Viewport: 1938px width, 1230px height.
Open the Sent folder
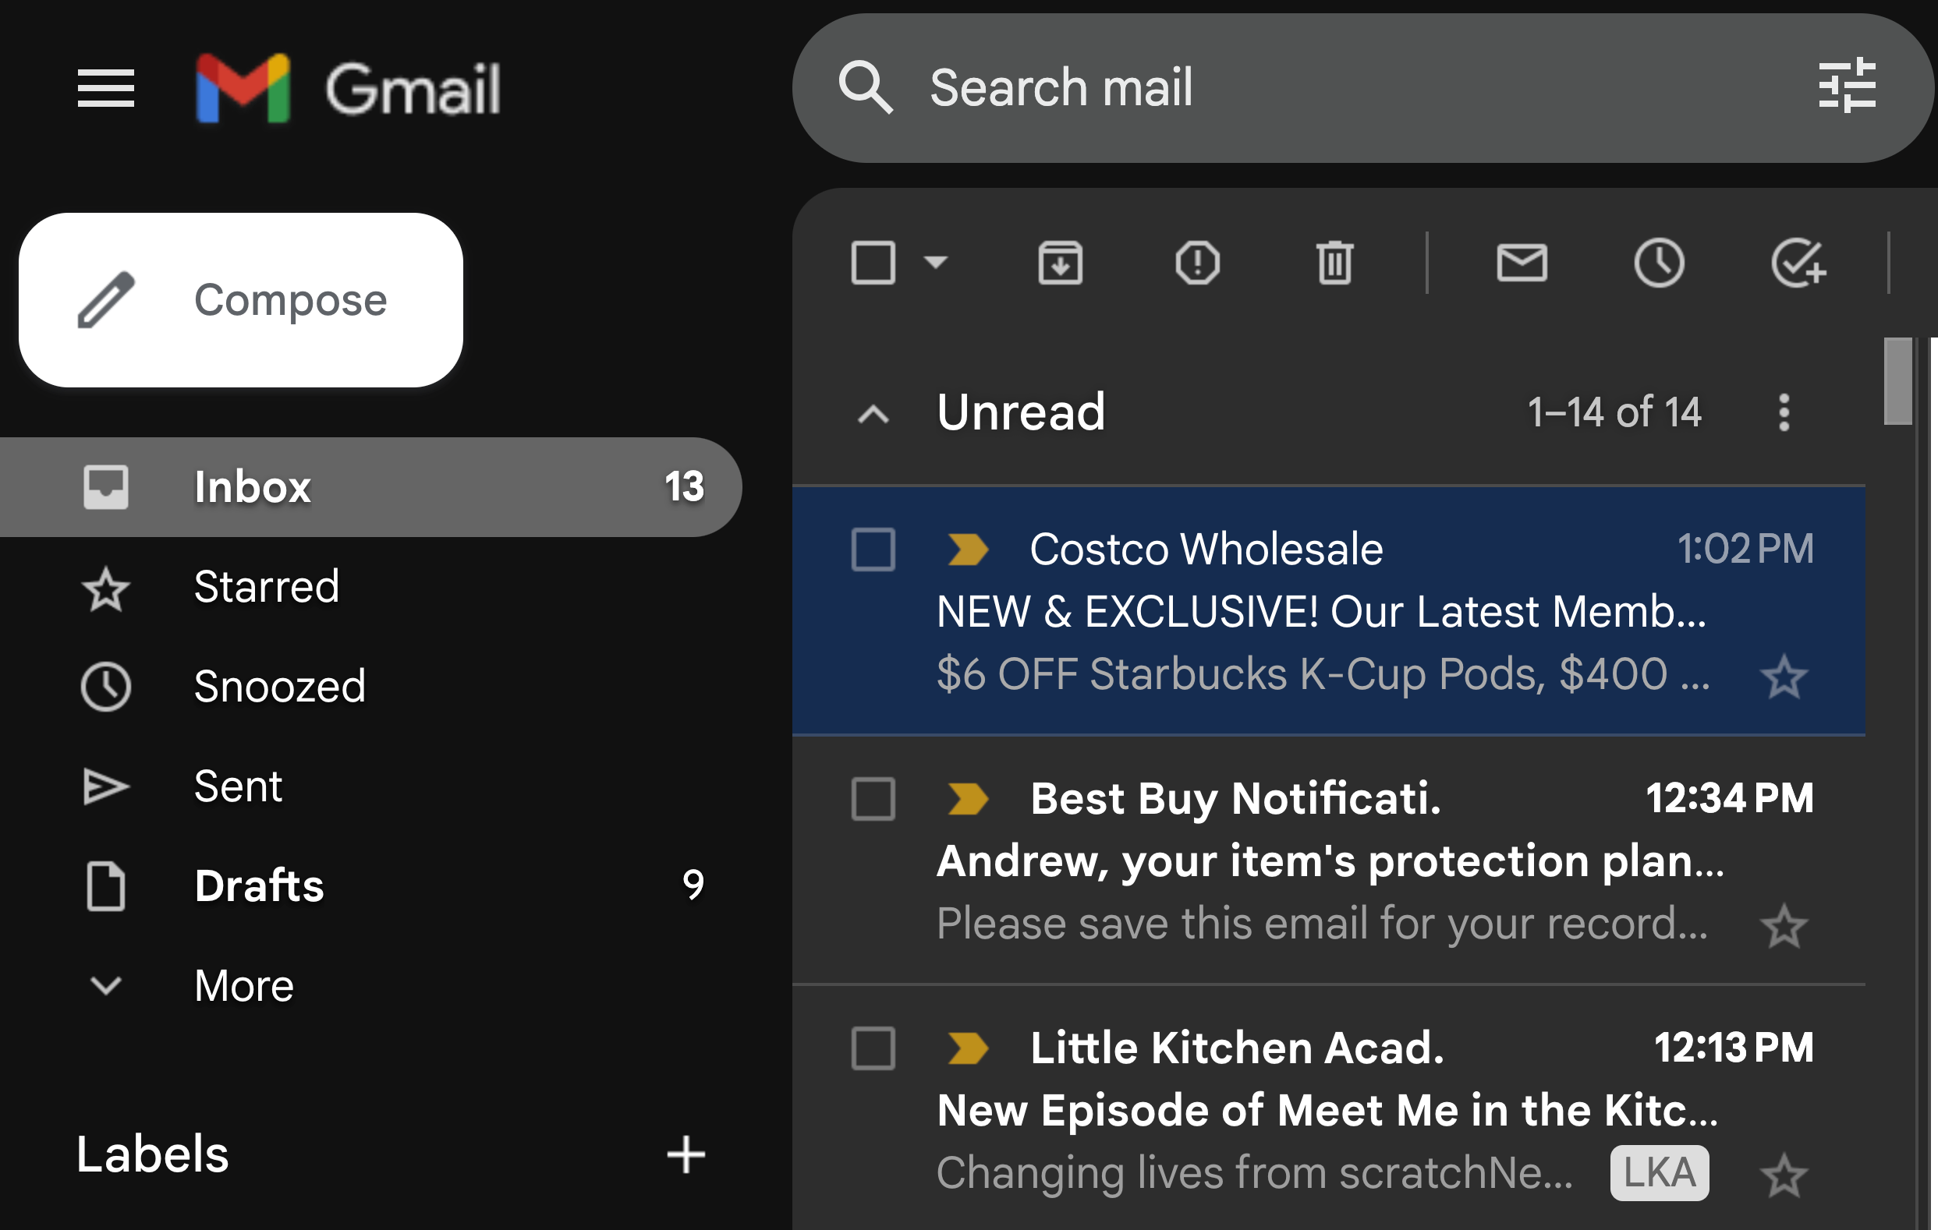pyautogui.click(x=370, y=786)
